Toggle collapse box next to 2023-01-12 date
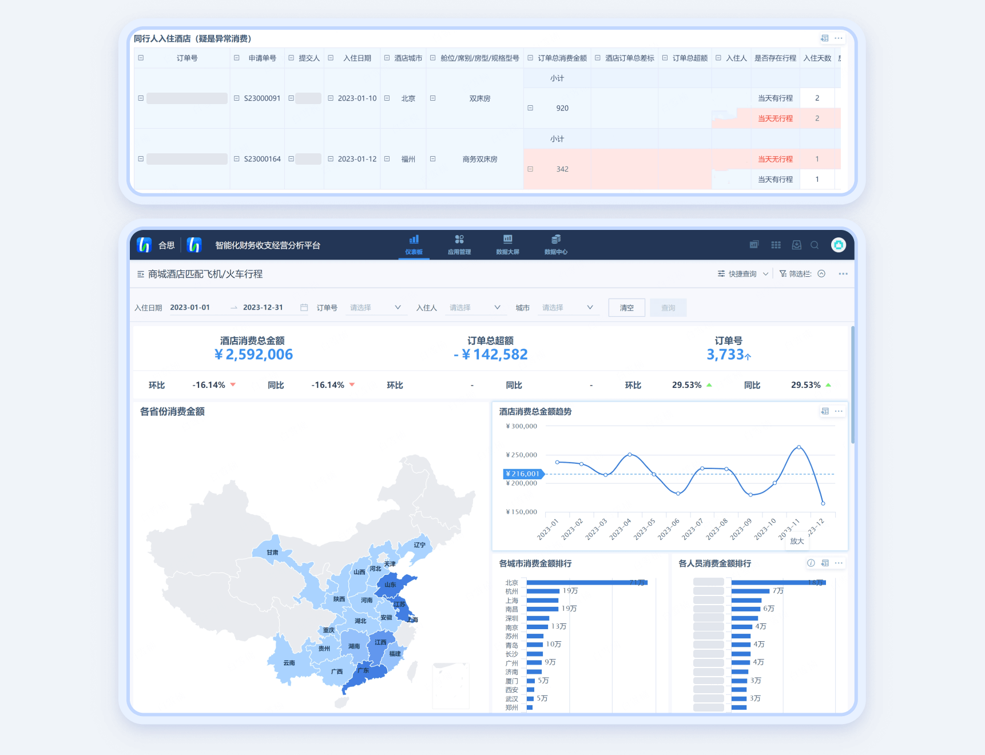Viewport: 985px width, 755px height. click(x=331, y=159)
